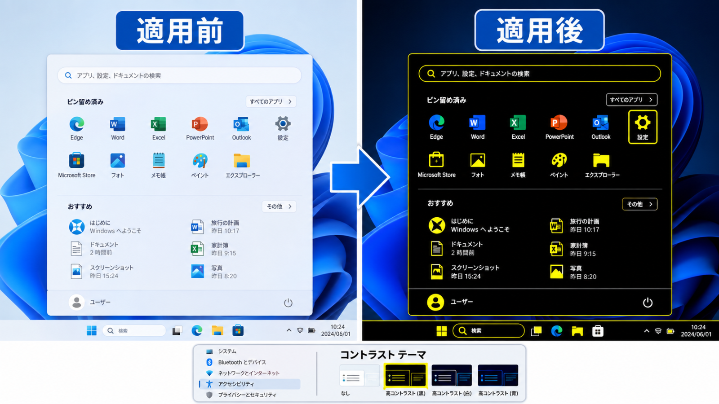Open 写真 in the high-contrast recommended list
The height and width of the screenshot is (404, 719).
point(573,272)
